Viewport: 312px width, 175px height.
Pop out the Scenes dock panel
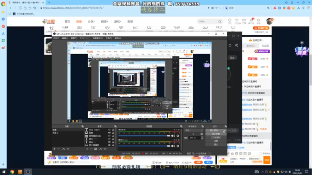82,126
